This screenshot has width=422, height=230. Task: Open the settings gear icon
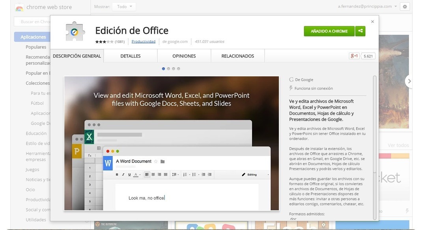click(405, 7)
